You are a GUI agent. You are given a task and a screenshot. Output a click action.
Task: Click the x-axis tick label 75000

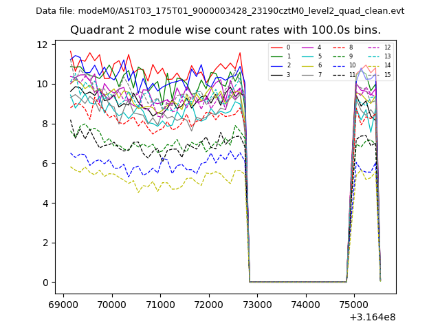(353, 305)
